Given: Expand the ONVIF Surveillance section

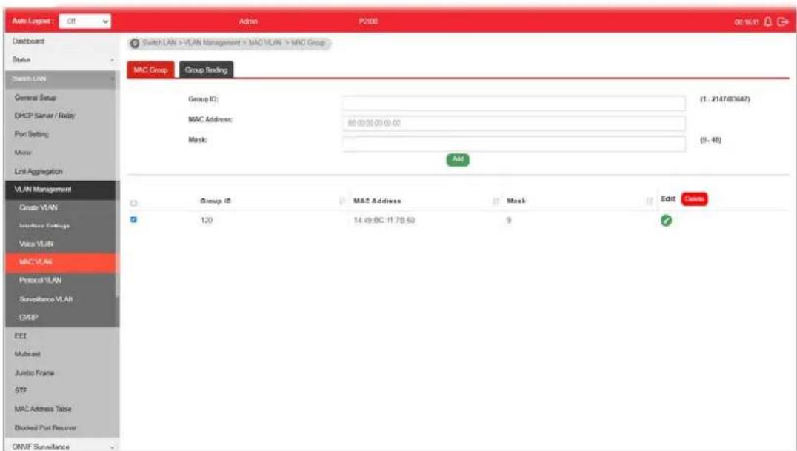Looking at the screenshot, I should 62,446.
